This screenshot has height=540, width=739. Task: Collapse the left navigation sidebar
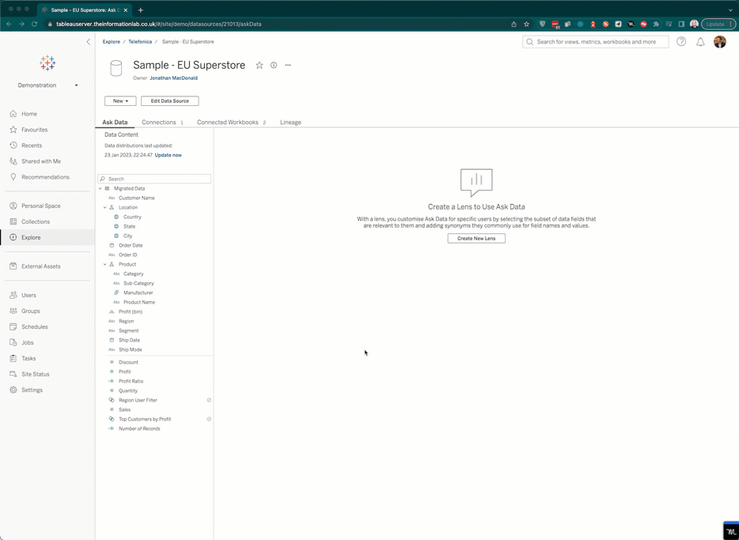click(x=88, y=42)
